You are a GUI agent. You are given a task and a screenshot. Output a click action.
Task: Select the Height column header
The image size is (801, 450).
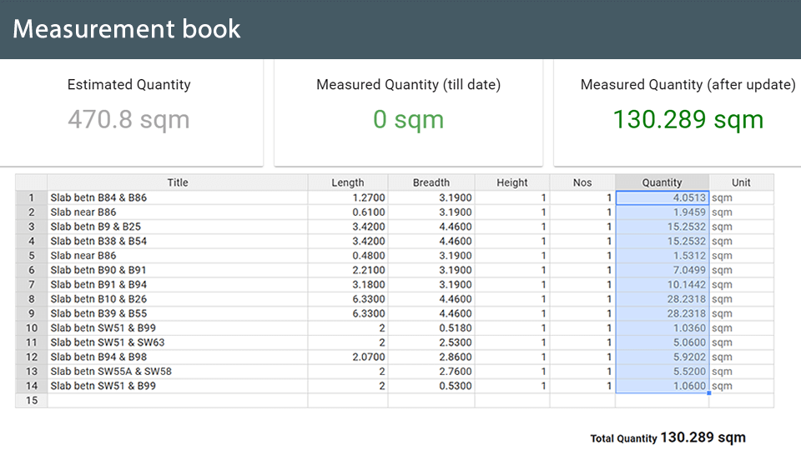(512, 182)
